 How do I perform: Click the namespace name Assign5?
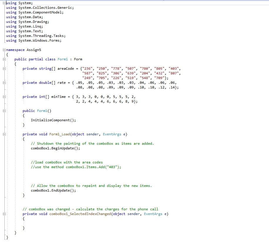pyautogui.click(x=34, y=50)
